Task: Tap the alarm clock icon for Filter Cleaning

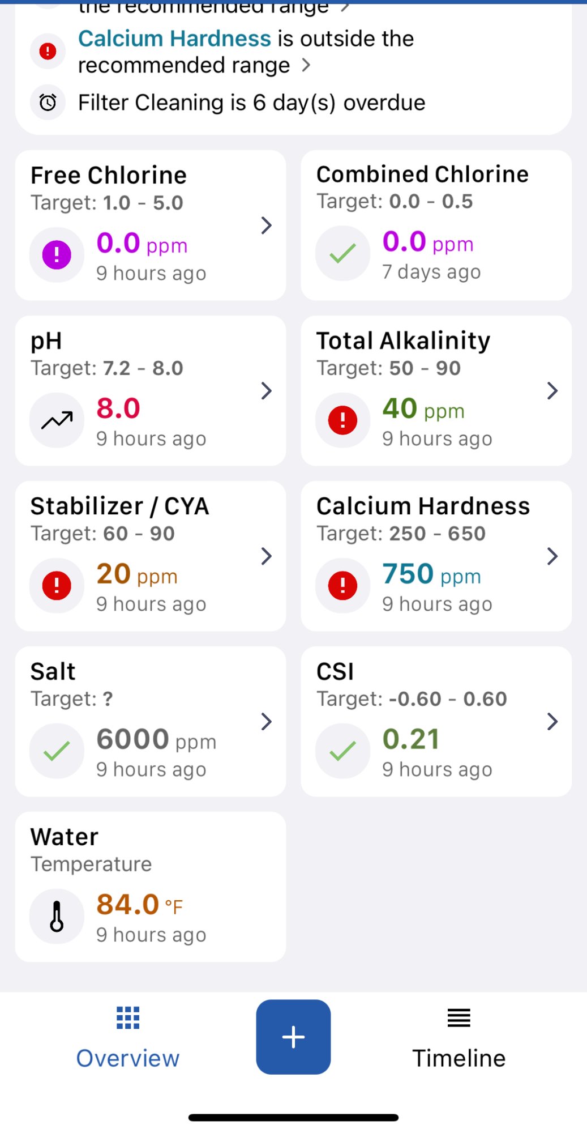Action: point(48,103)
